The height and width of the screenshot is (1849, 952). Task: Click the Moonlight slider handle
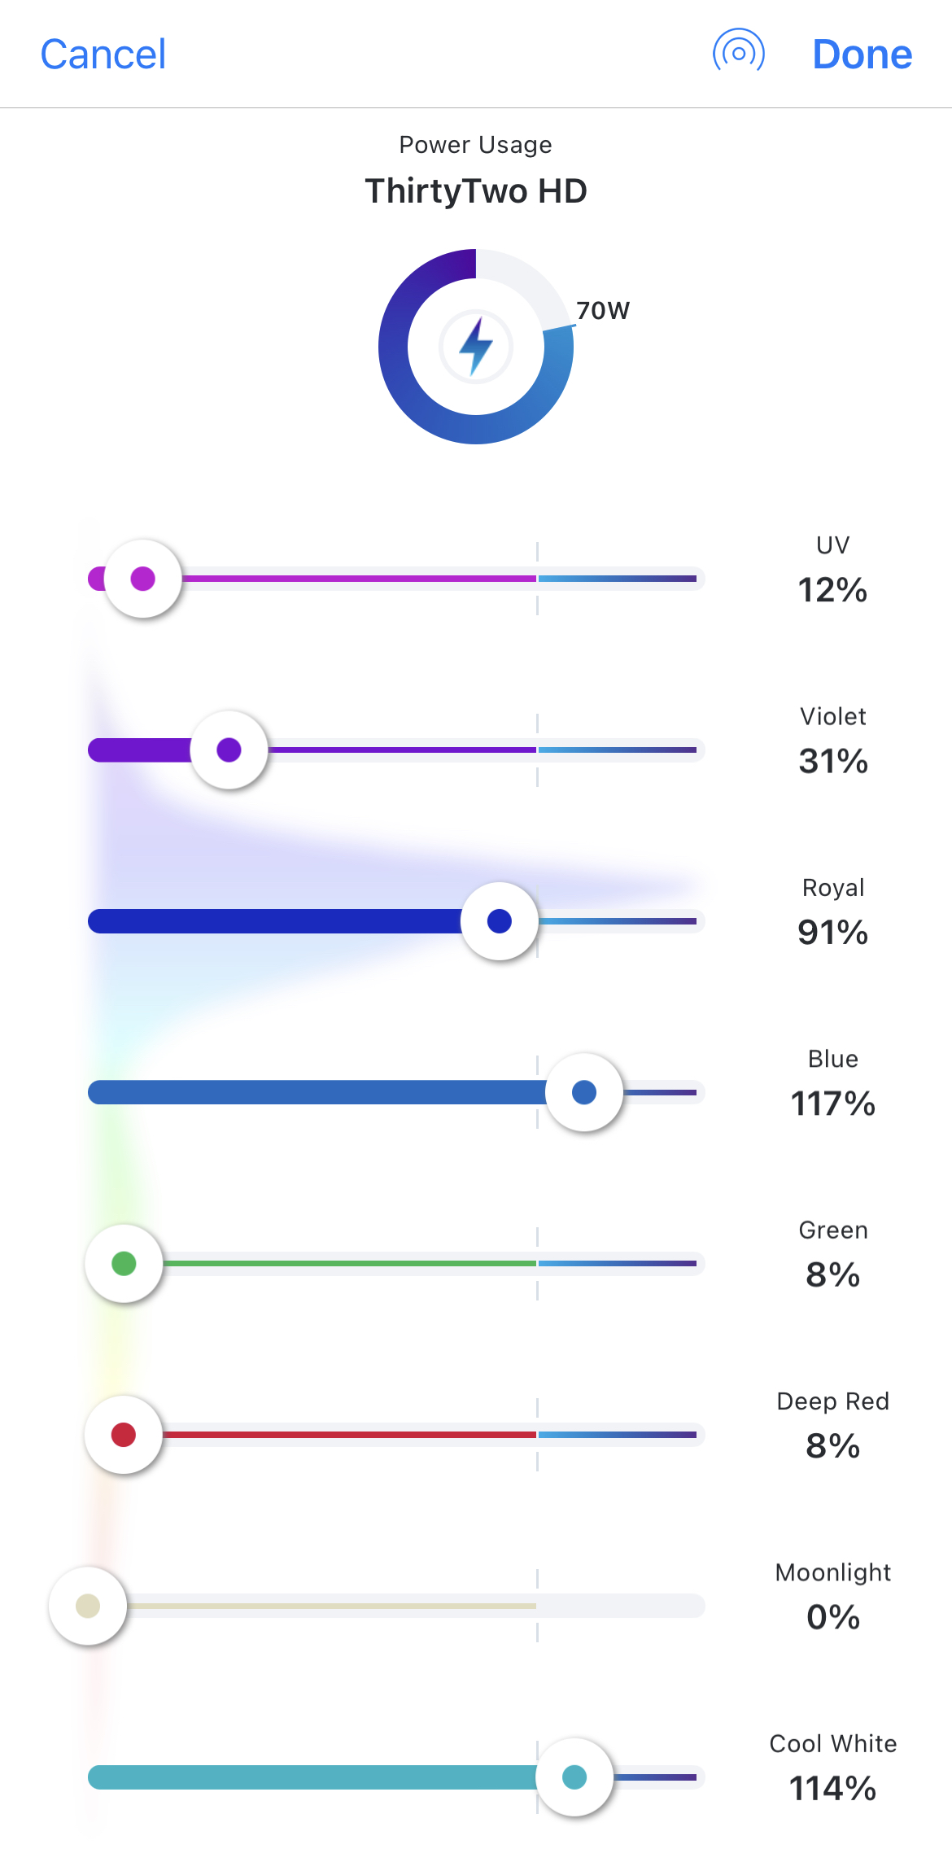coord(88,1606)
